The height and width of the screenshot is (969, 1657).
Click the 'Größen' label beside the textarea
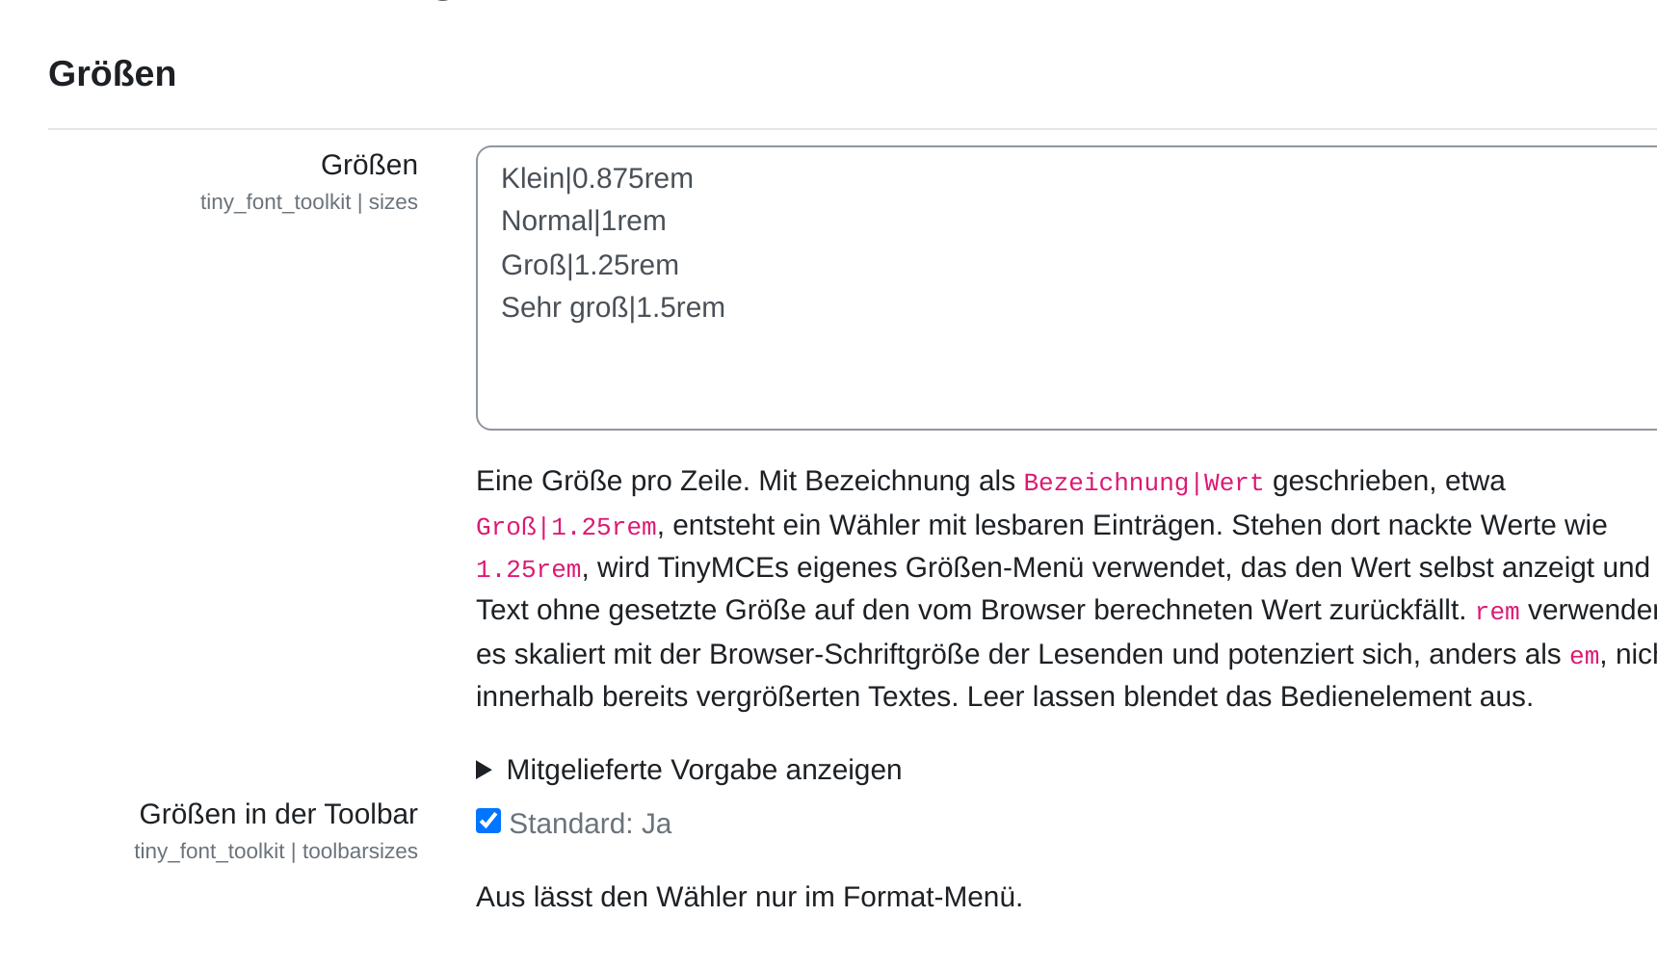(369, 165)
